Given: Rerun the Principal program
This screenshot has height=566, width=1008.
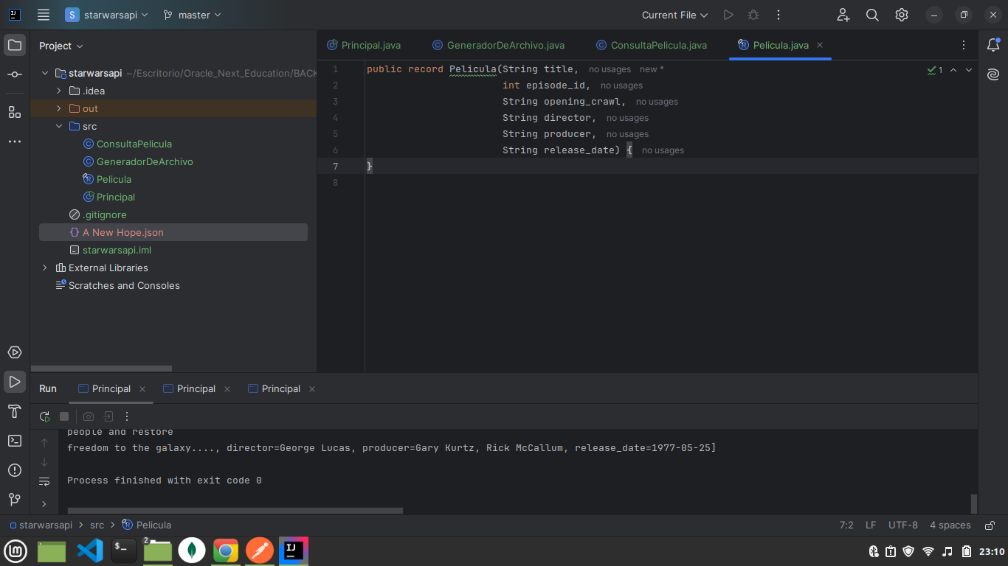Looking at the screenshot, I should tap(44, 416).
